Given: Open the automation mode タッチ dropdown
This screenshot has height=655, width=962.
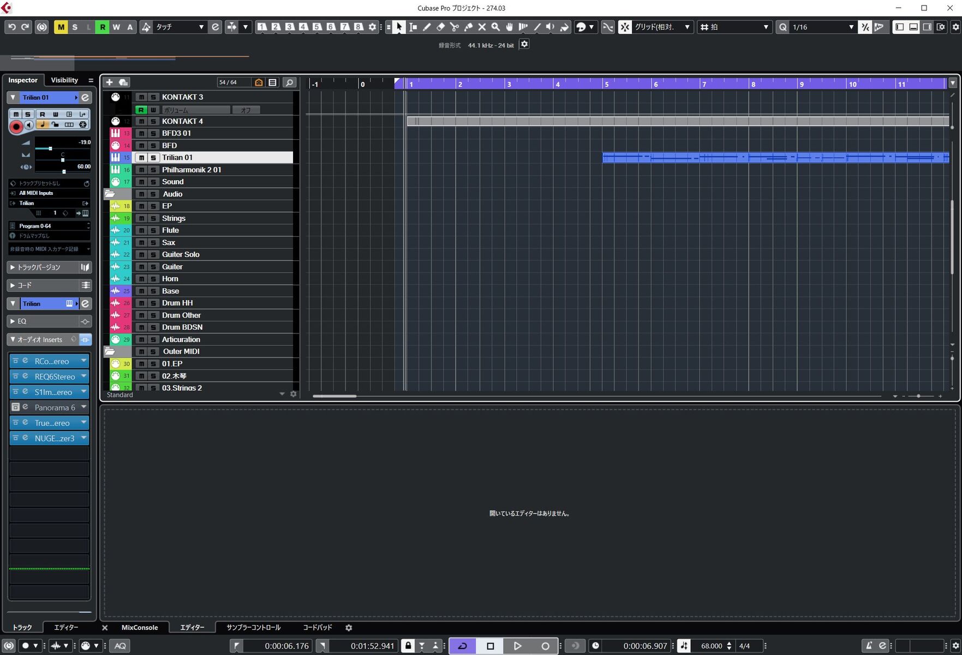Looking at the screenshot, I should (179, 27).
